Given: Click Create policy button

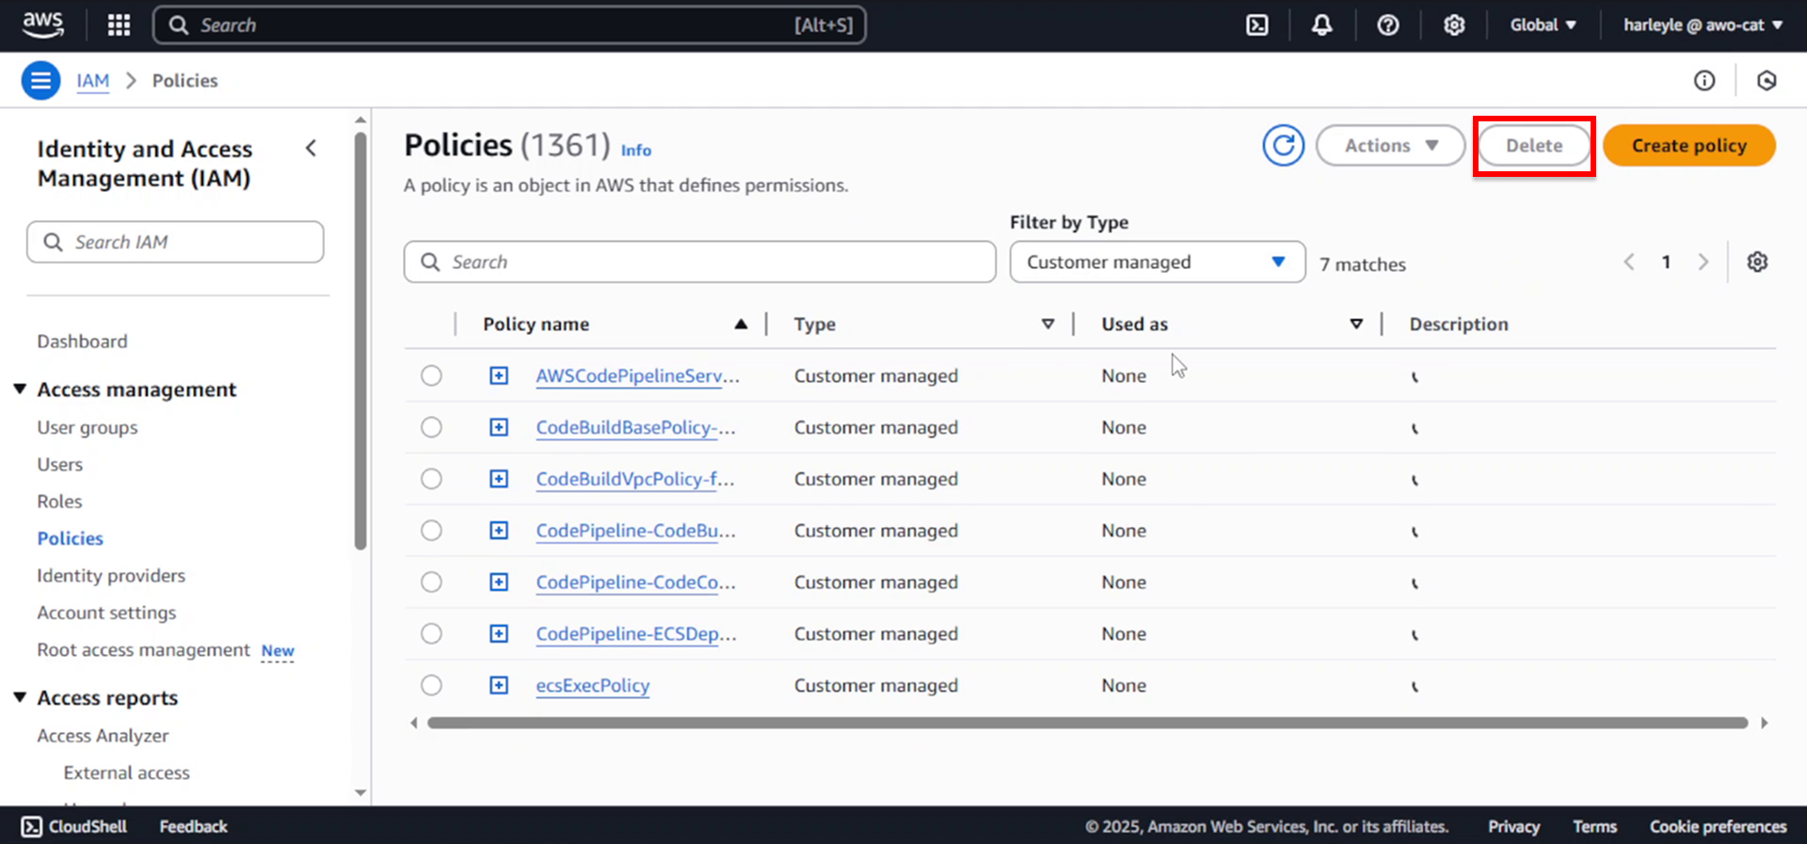Looking at the screenshot, I should tap(1688, 146).
